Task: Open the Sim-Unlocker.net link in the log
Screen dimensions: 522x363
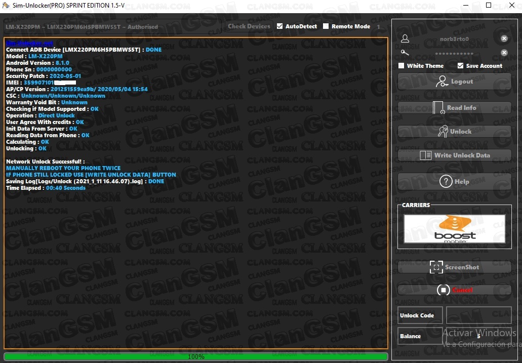Action: pos(29,43)
